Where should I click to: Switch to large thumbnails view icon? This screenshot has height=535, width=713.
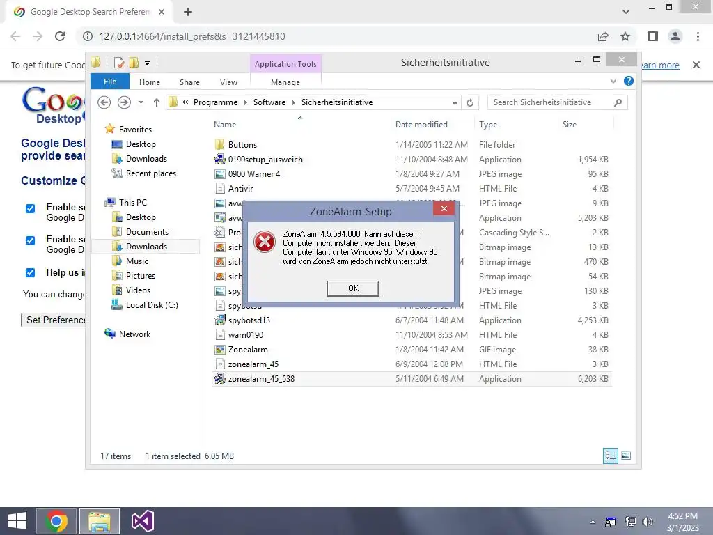[626, 456]
